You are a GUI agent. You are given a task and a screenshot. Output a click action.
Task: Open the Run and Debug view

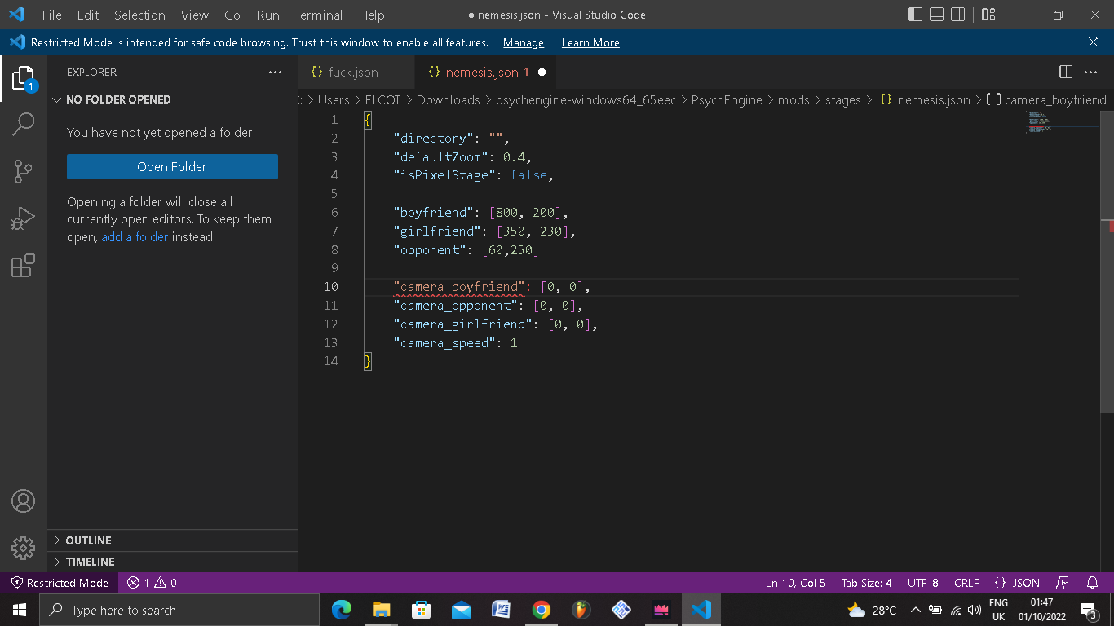tap(24, 218)
